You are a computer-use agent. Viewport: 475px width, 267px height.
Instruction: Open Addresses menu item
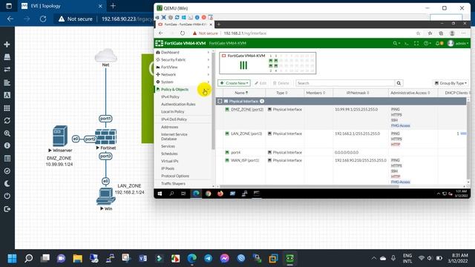[169, 127]
